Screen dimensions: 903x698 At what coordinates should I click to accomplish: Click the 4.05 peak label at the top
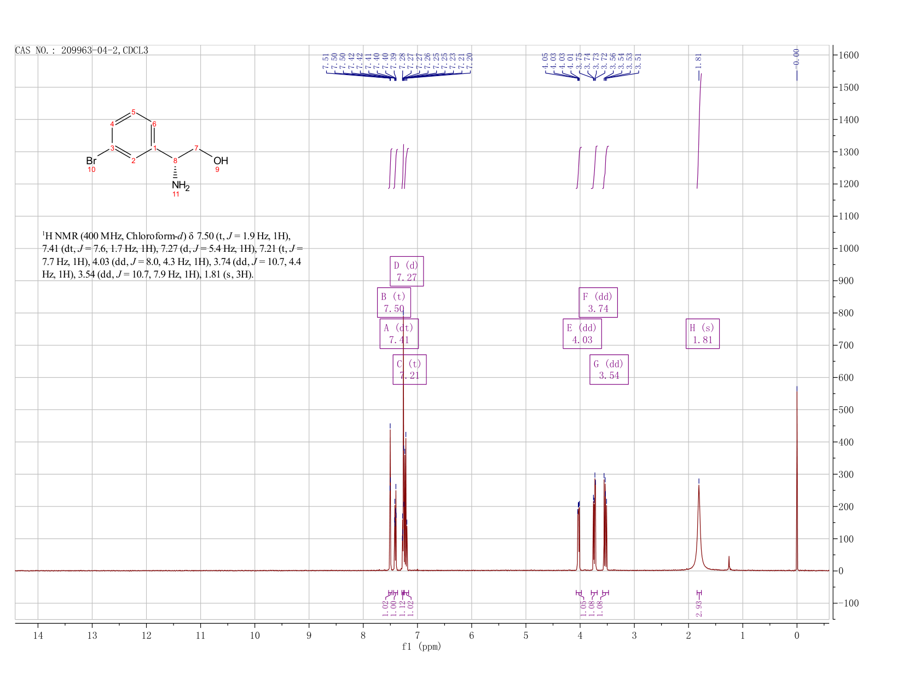(545, 60)
